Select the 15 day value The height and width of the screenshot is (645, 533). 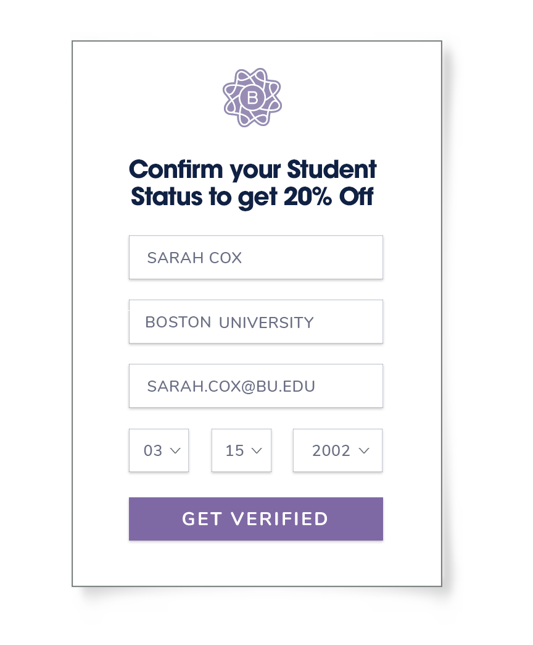coord(234,451)
